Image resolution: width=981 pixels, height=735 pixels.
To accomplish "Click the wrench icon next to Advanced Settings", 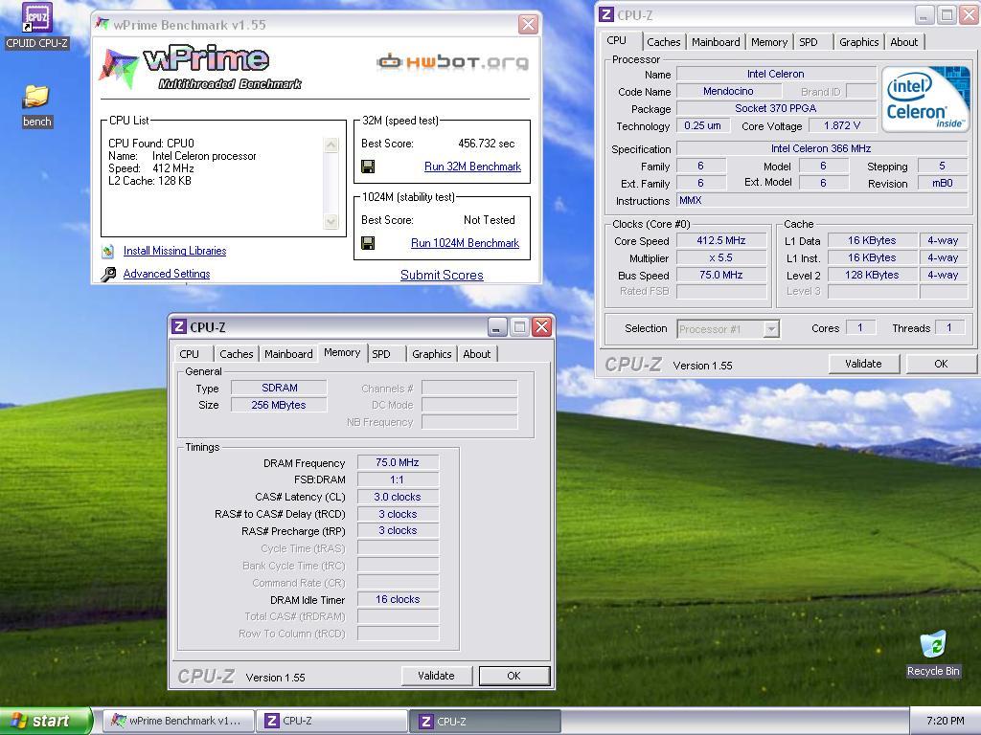I will 108,274.
